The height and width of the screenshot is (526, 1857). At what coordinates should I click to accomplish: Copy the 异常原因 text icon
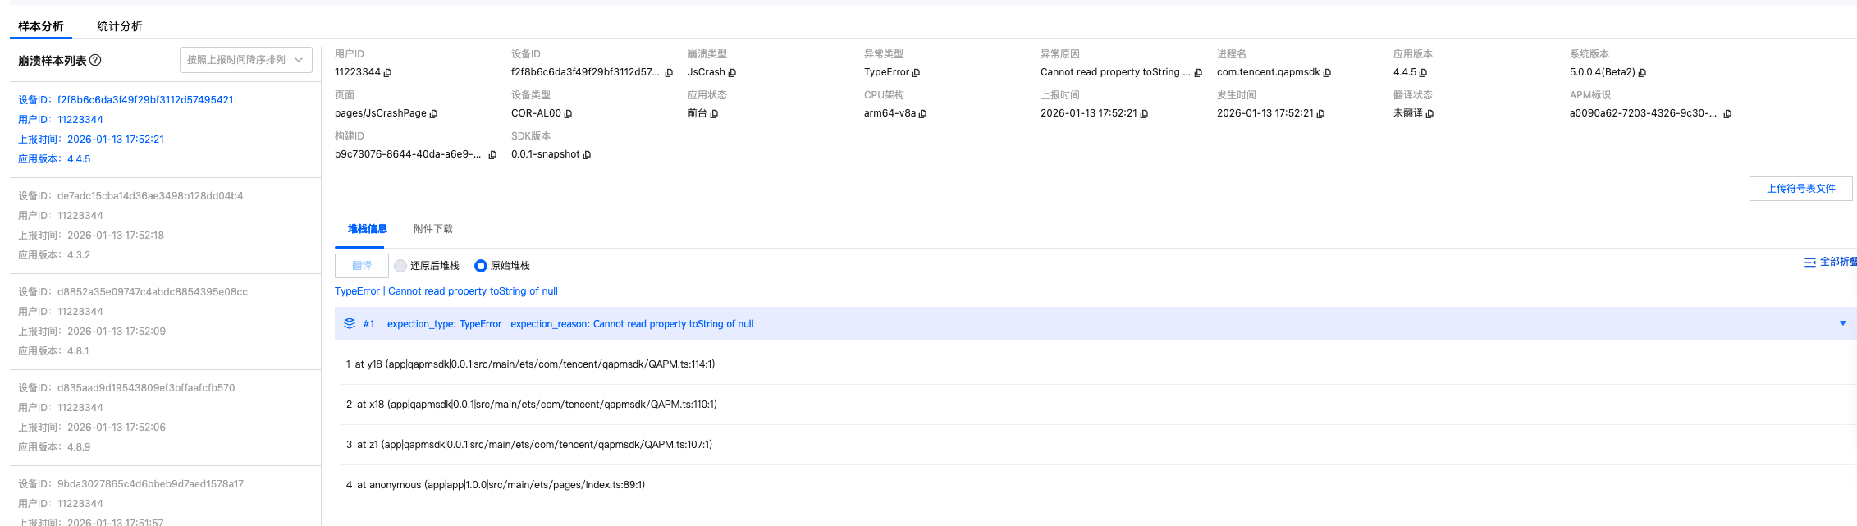1198,73
